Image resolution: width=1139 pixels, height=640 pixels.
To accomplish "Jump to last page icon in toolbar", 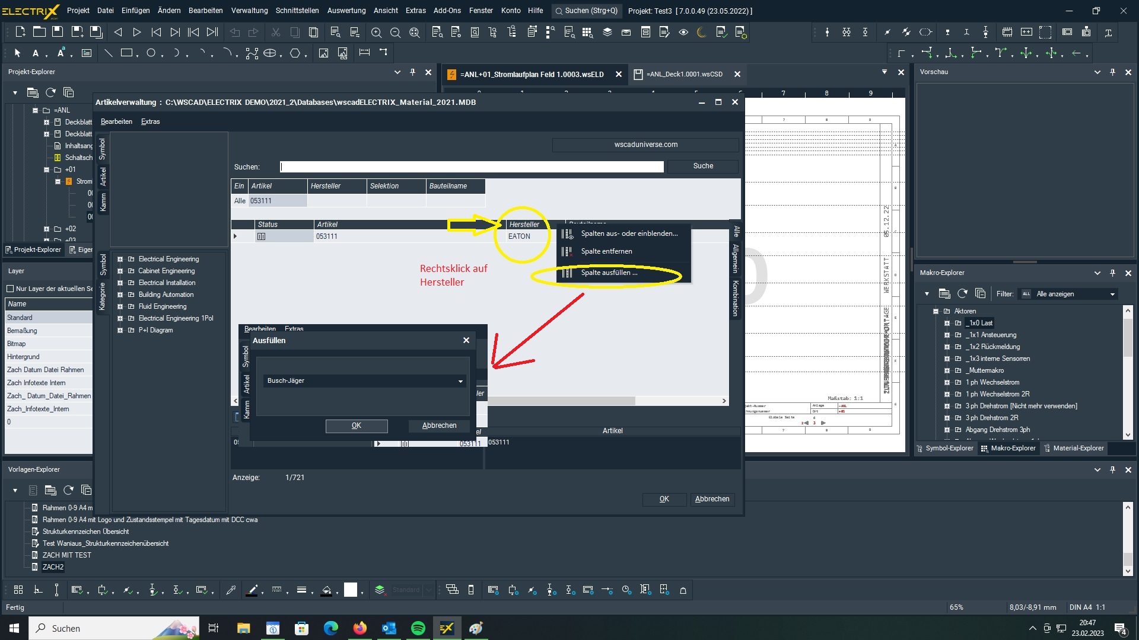I will tap(212, 32).
